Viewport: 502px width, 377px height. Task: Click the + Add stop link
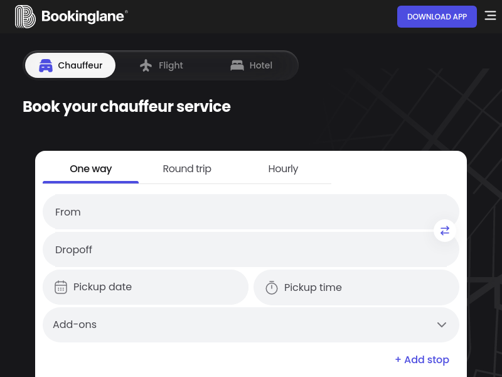click(422, 359)
